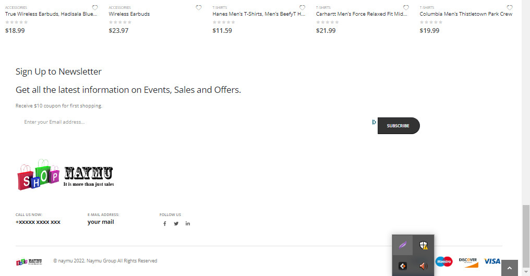Click the Visa payment logo

pyautogui.click(x=492, y=261)
